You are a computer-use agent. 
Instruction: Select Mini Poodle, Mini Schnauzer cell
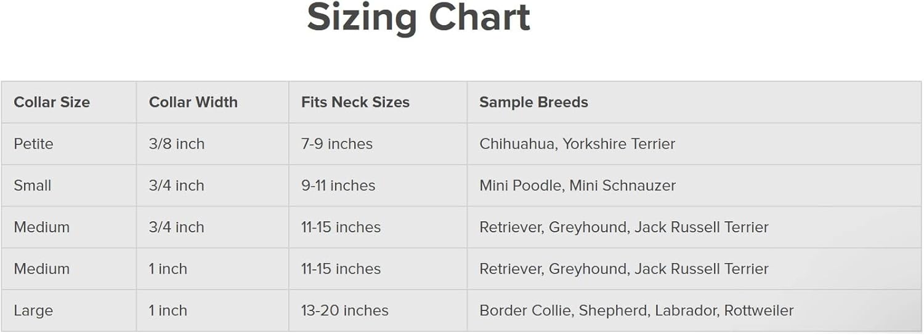click(577, 186)
